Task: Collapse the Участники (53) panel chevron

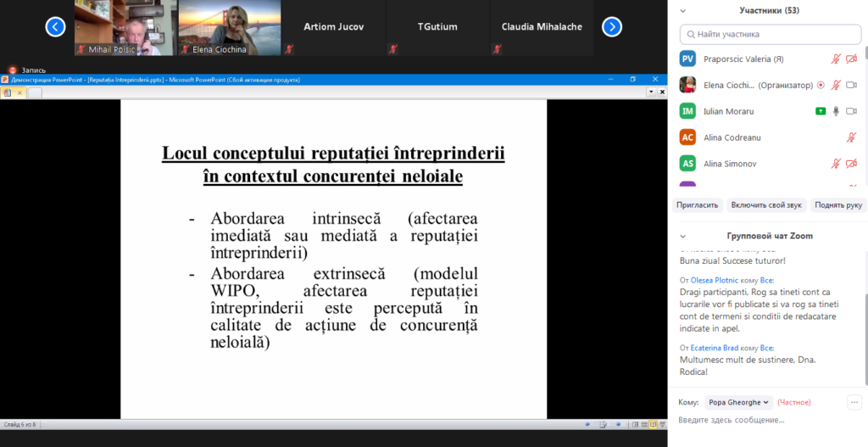Action: click(x=682, y=10)
